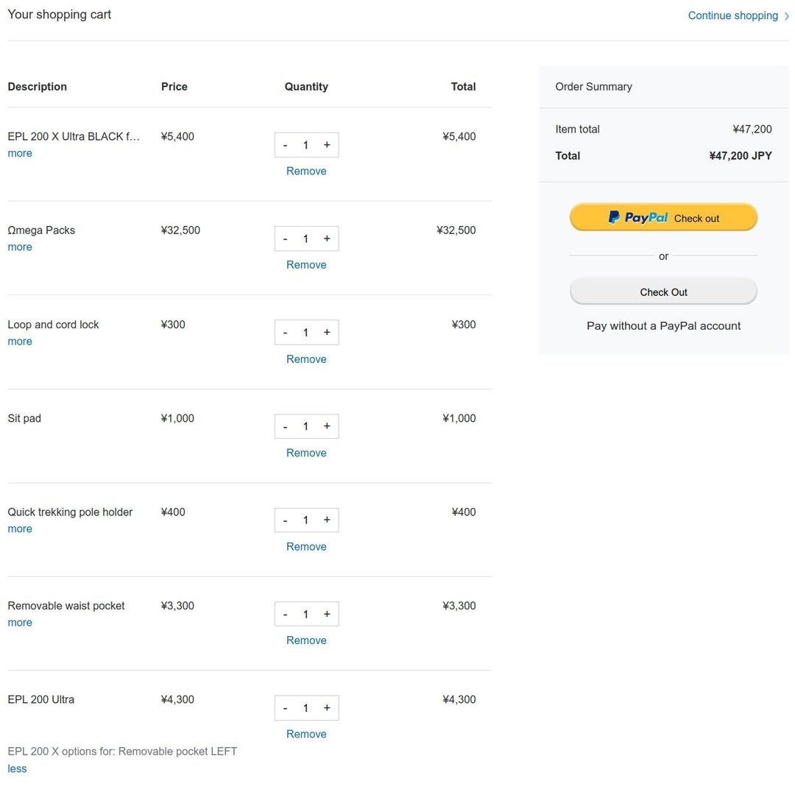Viewport: 795px width, 795px height.
Task: Remove EPL 200 Ultra from cart
Action: pos(306,734)
